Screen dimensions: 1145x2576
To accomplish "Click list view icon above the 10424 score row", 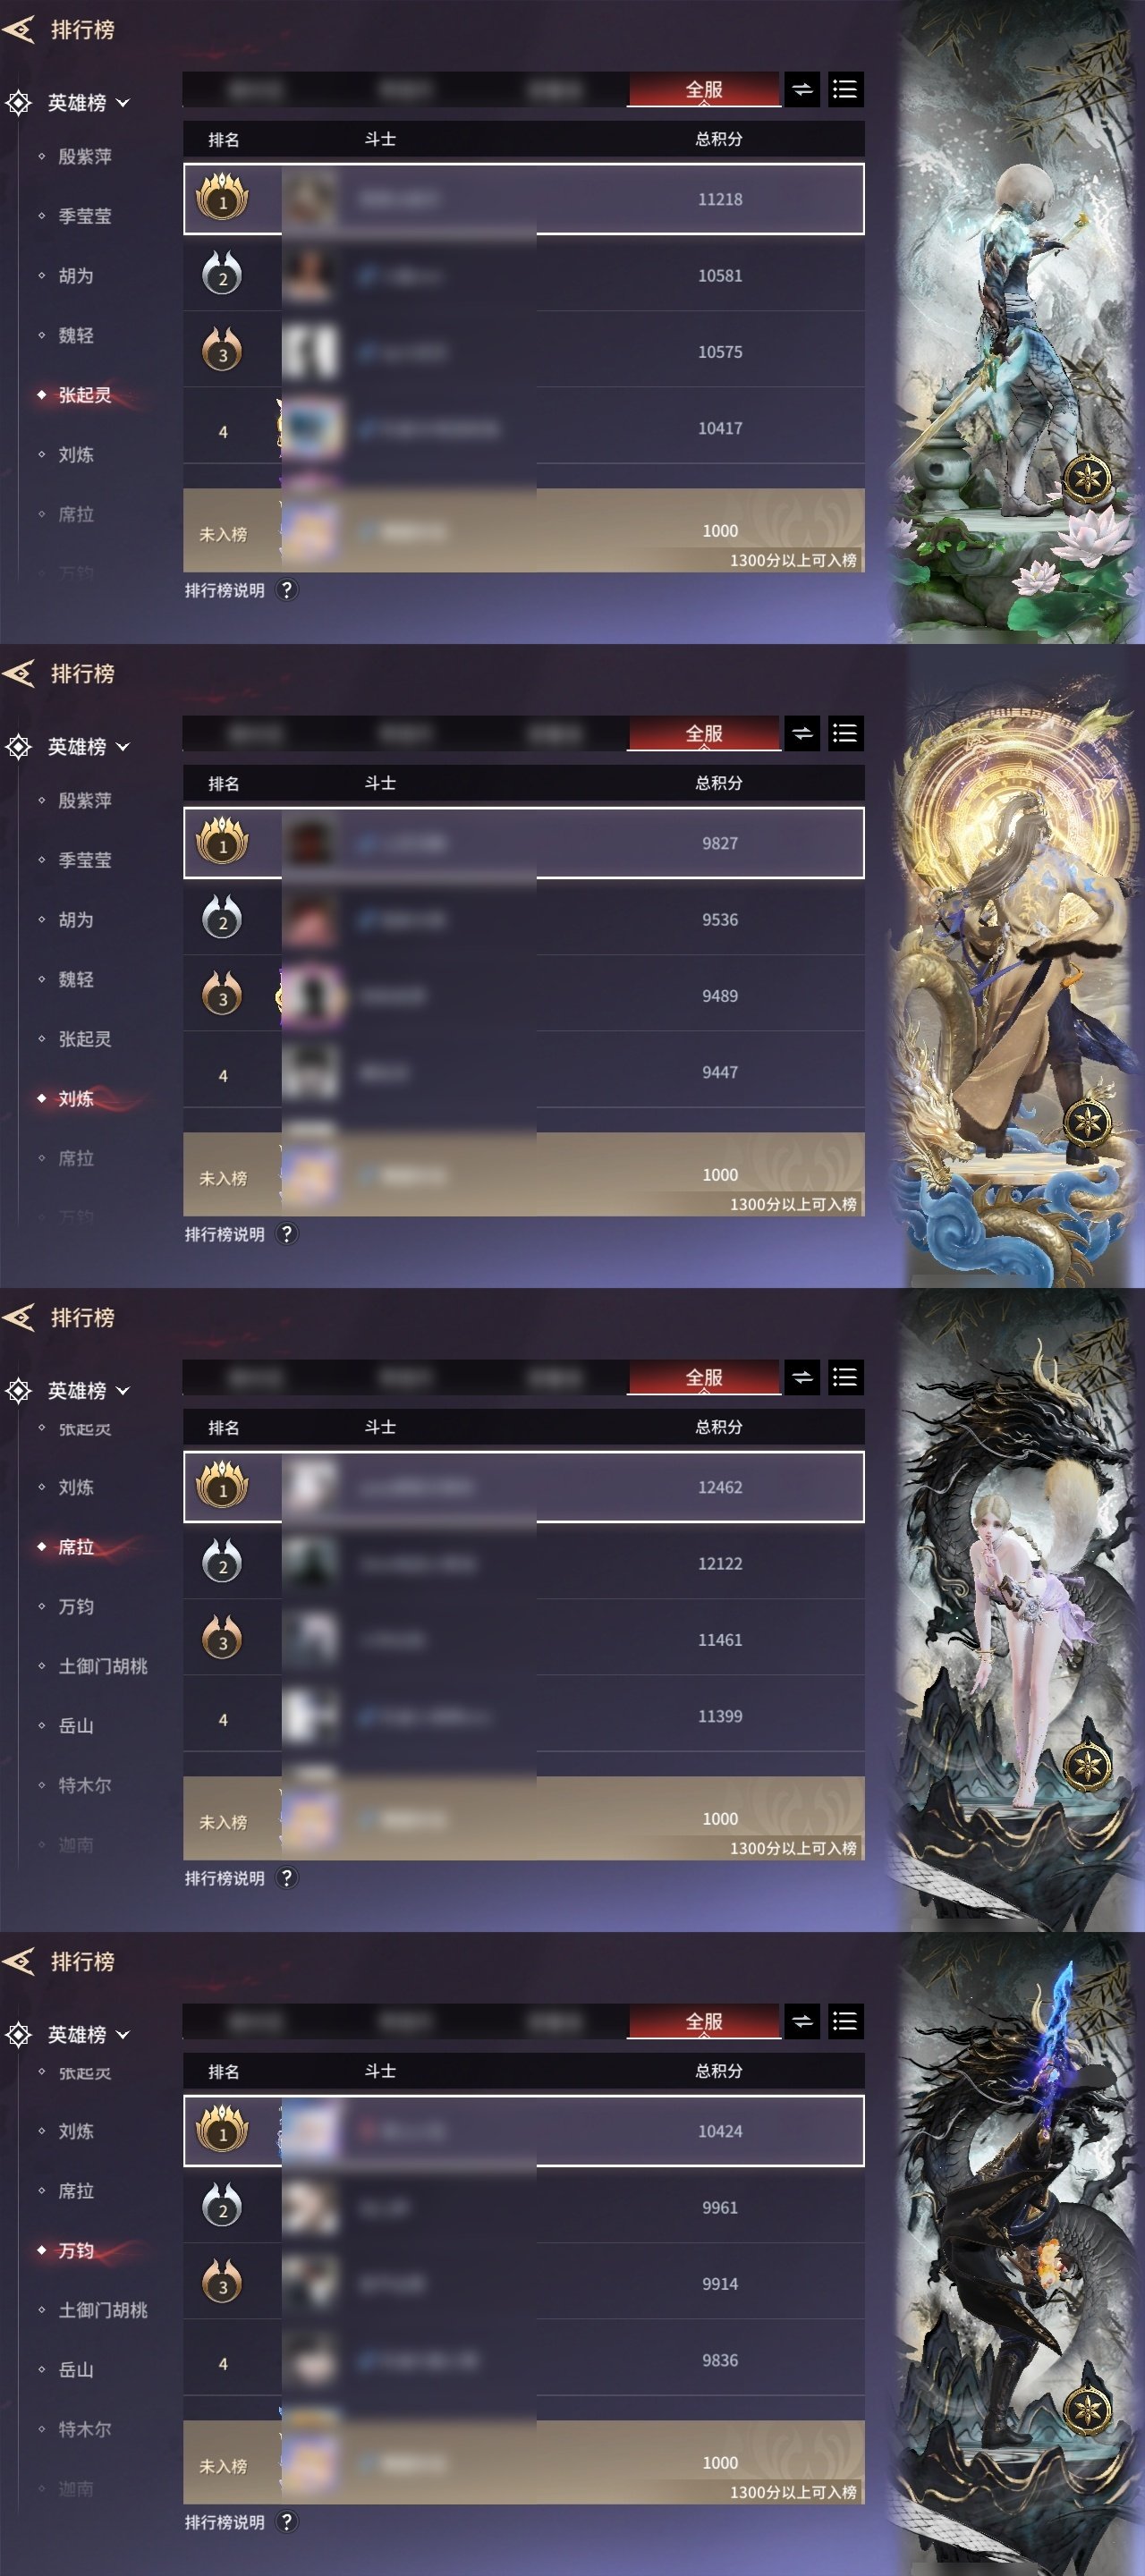I will (845, 2022).
